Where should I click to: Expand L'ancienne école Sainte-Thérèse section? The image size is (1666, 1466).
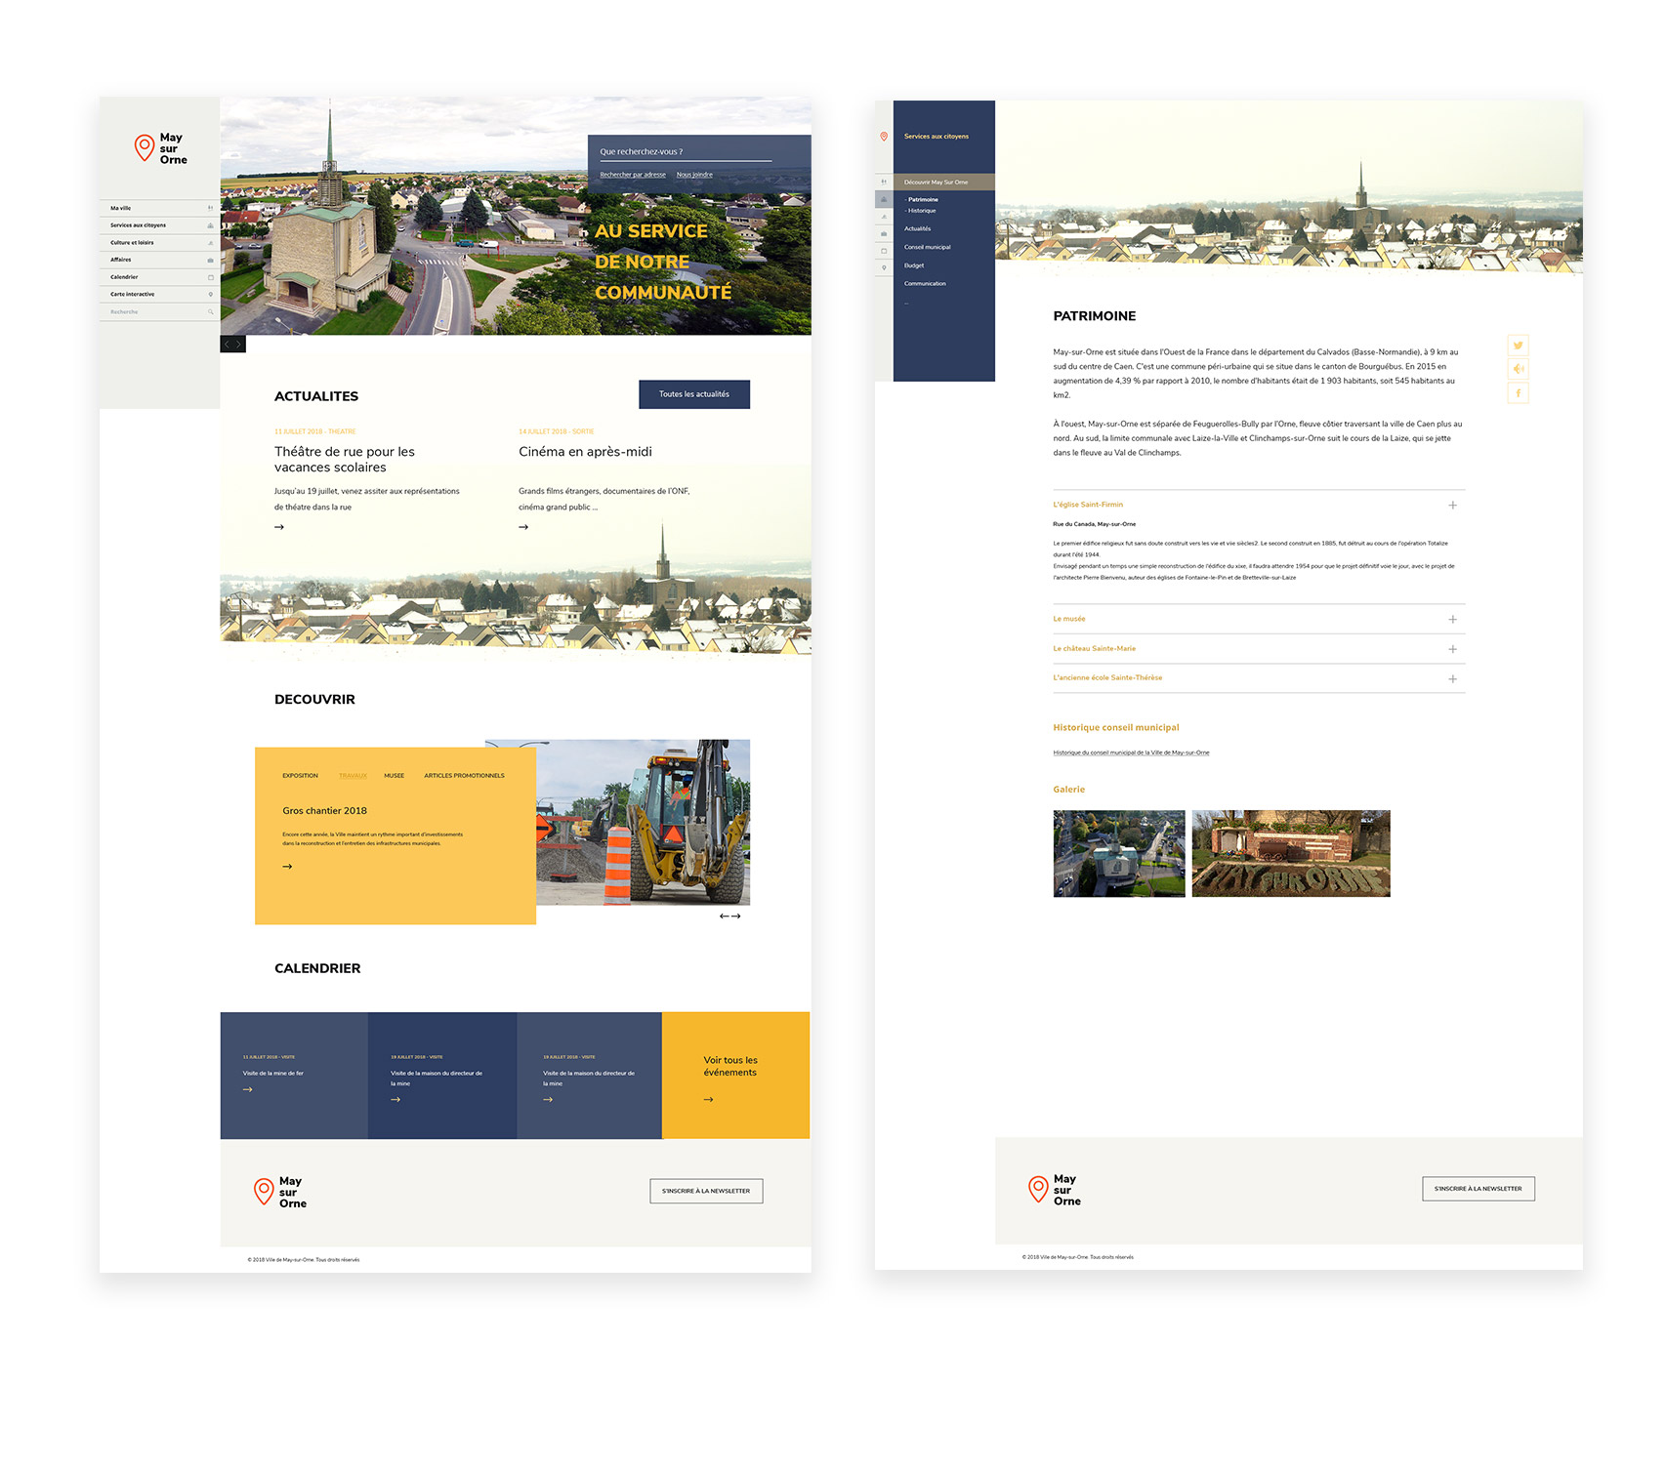pyautogui.click(x=1452, y=679)
